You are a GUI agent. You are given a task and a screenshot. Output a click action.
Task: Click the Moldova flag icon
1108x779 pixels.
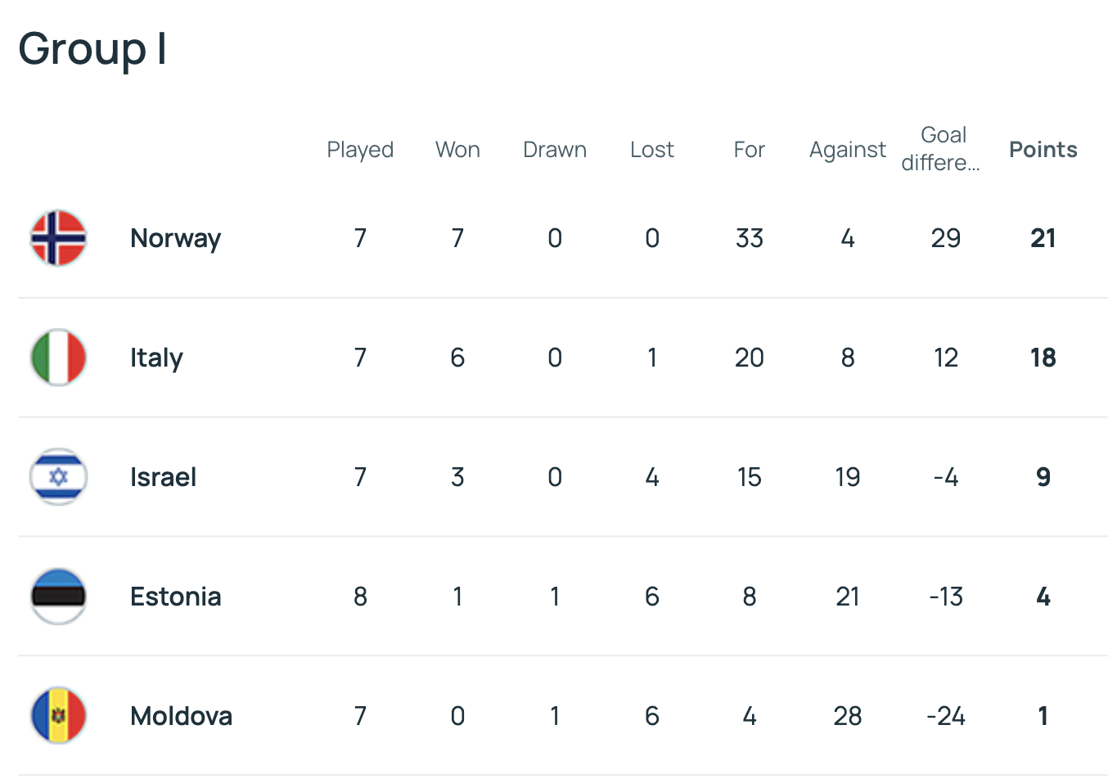(58, 716)
